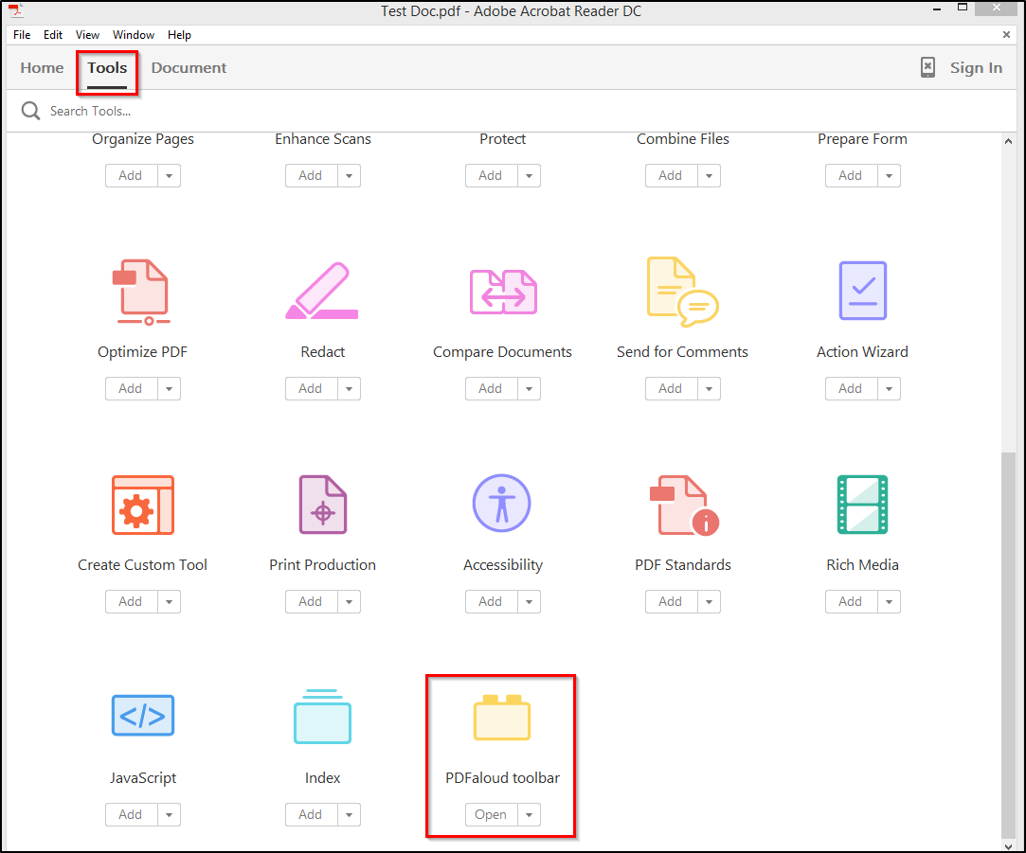Click the Combine Files label

682,138
